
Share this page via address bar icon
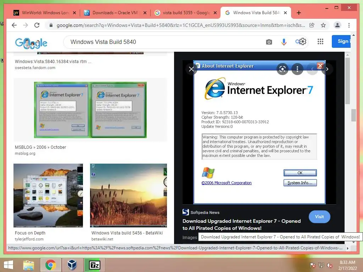(x=312, y=25)
